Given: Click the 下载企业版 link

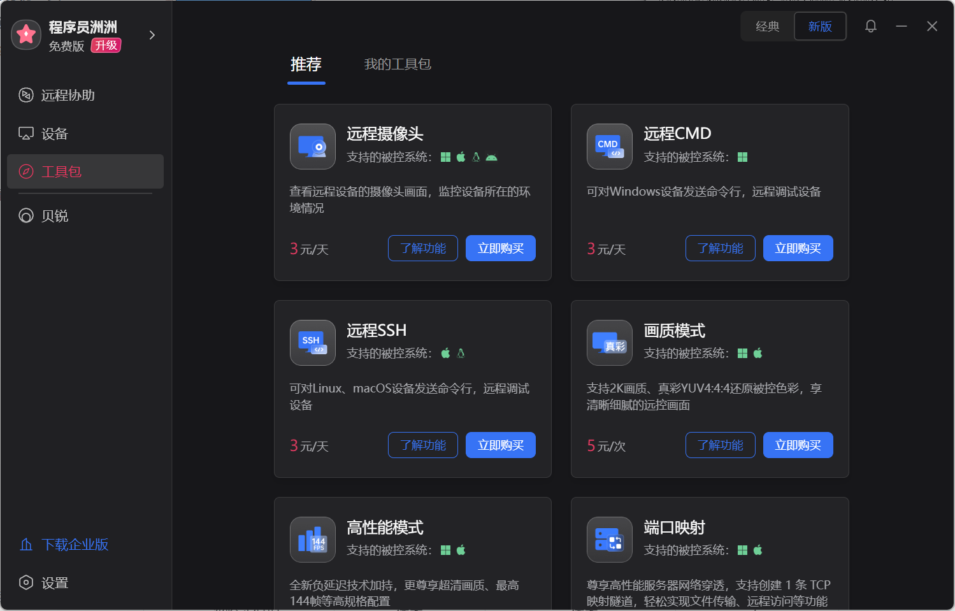Looking at the screenshot, I should click(x=64, y=545).
